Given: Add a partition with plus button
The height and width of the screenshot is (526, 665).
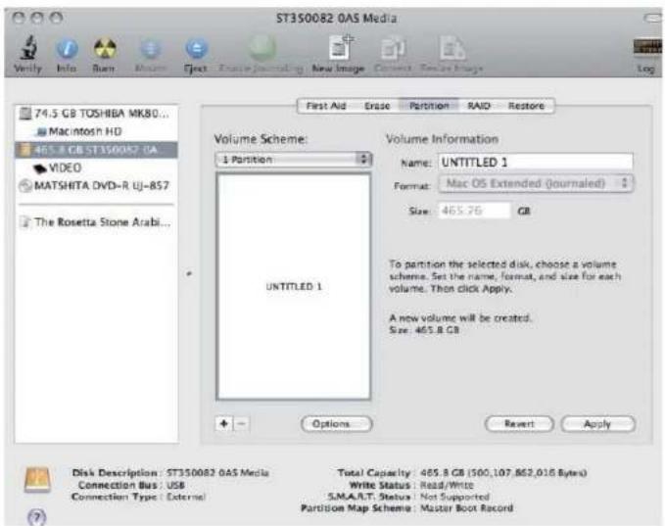Looking at the screenshot, I should point(224,423).
